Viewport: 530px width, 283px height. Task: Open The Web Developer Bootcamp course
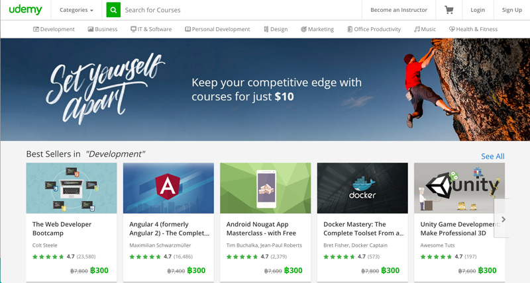[x=62, y=229]
